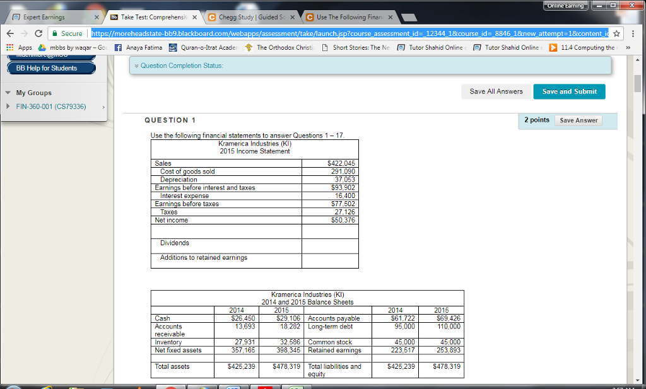Click the forward navigation arrow
The width and height of the screenshot is (646, 389).
[x=24, y=33]
